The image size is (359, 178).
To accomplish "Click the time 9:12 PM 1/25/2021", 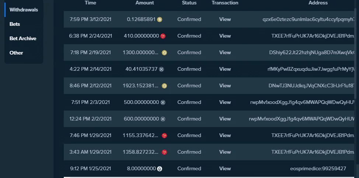I will pos(90,169).
